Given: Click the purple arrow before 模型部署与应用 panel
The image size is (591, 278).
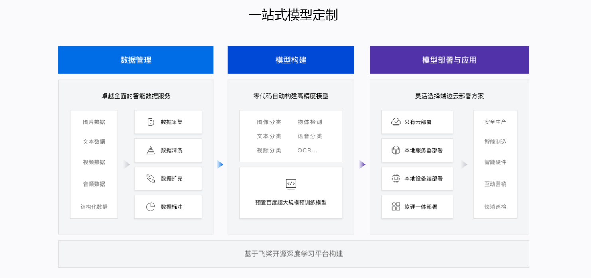Looking at the screenshot, I should coord(362,164).
